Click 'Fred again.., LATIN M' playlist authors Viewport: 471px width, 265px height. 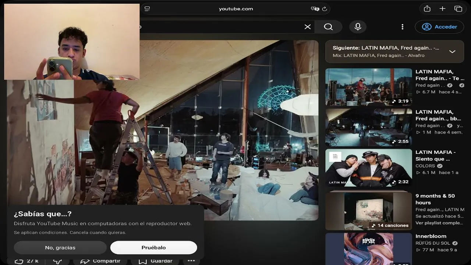click(440, 209)
